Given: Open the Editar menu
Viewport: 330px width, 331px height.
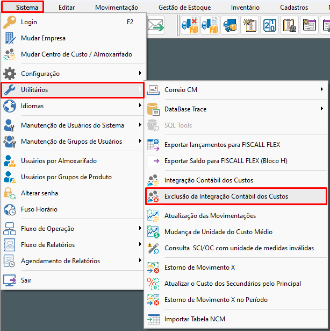Looking at the screenshot, I should 67,8.
